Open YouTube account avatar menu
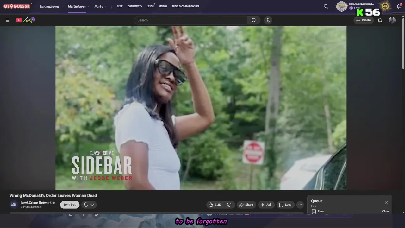This screenshot has width=405, height=228. [392, 20]
